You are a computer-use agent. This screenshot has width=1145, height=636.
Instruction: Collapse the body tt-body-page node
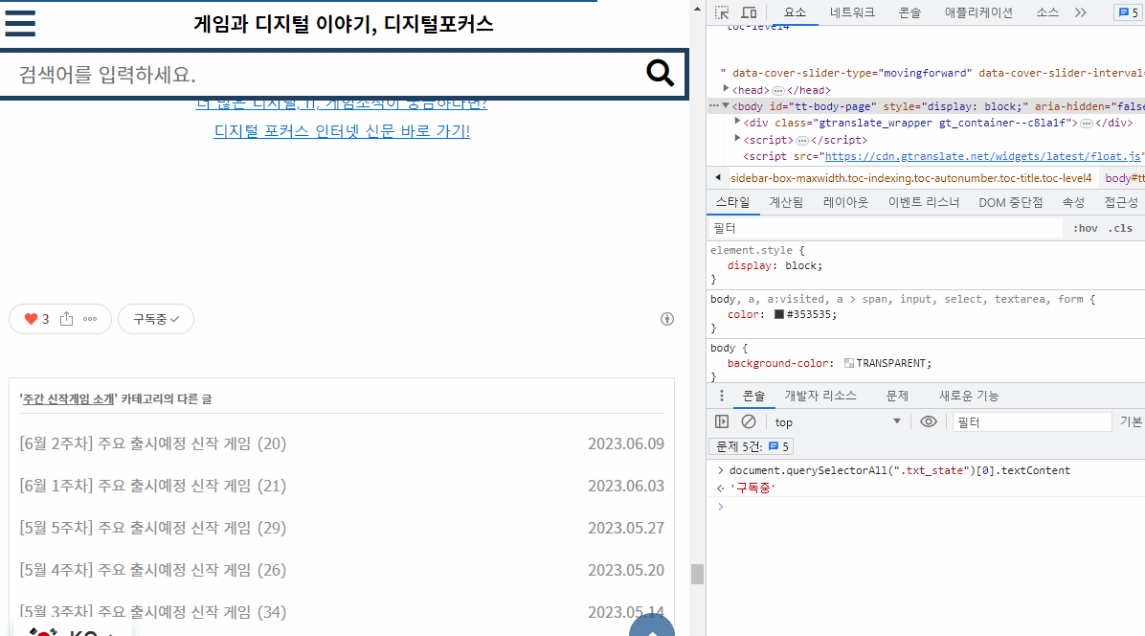tap(726, 106)
